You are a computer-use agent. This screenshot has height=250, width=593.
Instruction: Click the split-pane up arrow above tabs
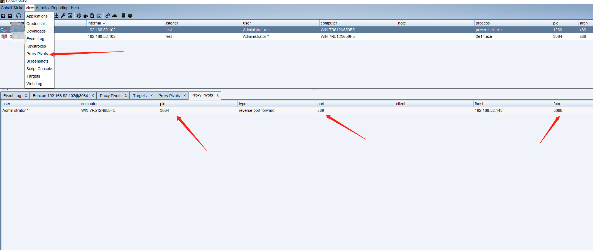(3, 90)
